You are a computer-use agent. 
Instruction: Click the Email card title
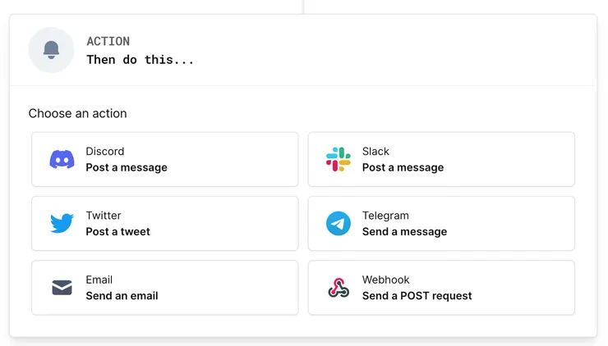pos(99,280)
